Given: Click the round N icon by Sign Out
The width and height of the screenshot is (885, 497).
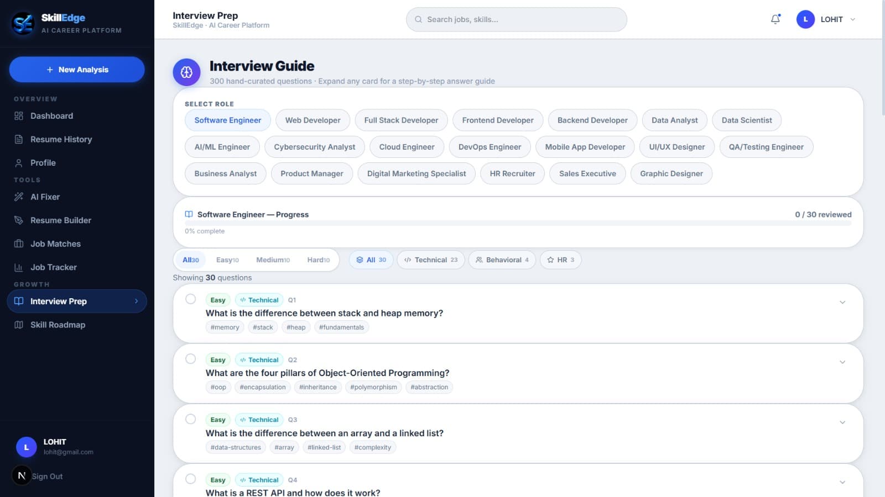Looking at the screenshot, I should point(22,475).
